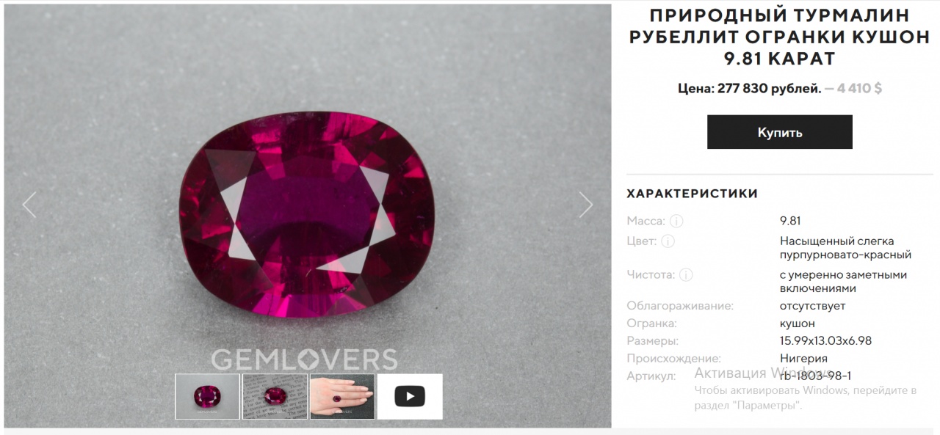Select first thumbnail of gem on gray

coord(207,397)
